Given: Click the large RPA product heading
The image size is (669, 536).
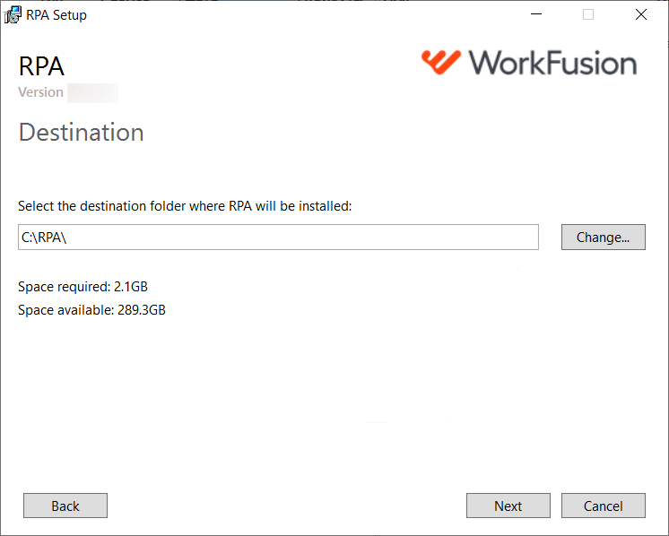Looking at the screenshot, I should 41,66.
